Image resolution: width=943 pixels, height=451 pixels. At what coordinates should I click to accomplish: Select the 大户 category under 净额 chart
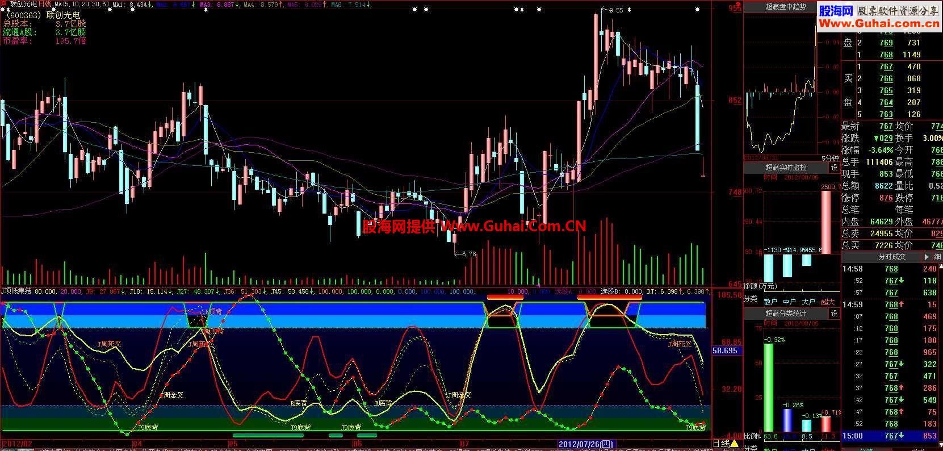808,302
